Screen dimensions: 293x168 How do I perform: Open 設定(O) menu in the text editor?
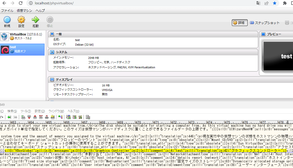pyautogui.click(x=40, y=111)
